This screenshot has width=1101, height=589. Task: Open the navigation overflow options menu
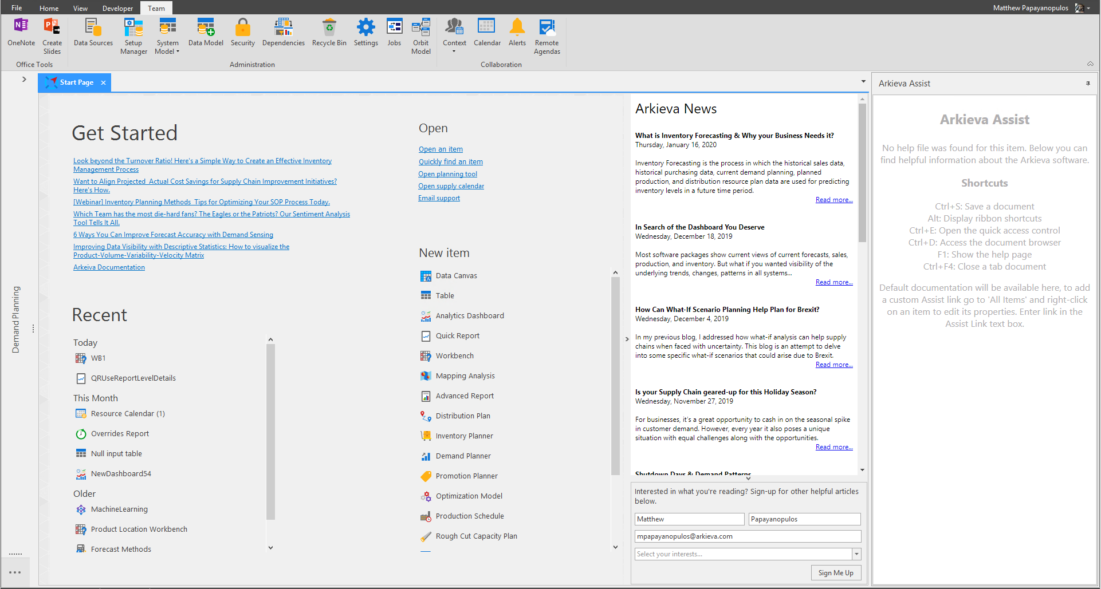pyautogui.click(x=15, y=572)
